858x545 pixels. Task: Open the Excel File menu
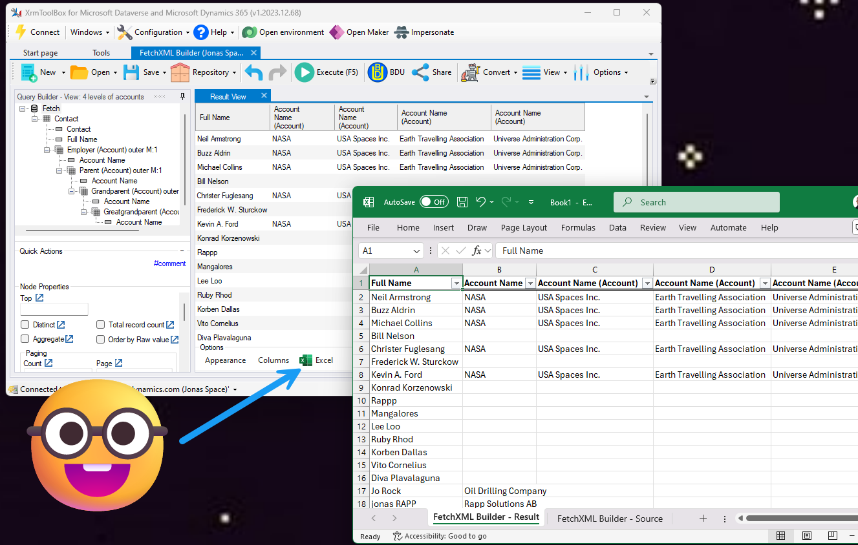(x=373, y=227)
